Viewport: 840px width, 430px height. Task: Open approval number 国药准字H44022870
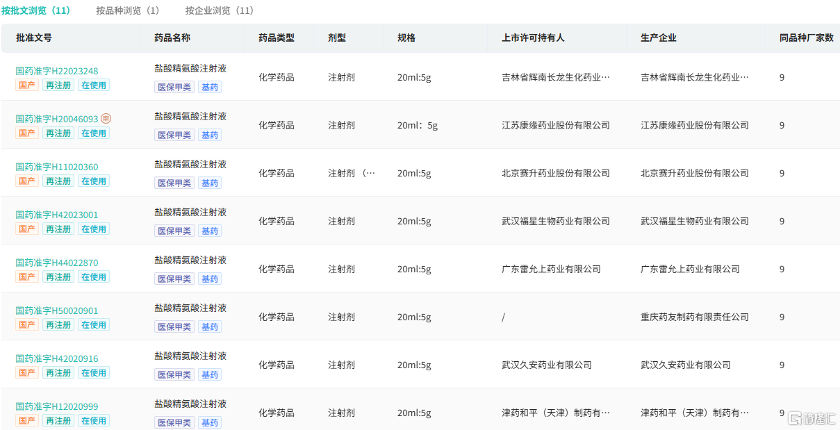point(57,263)
